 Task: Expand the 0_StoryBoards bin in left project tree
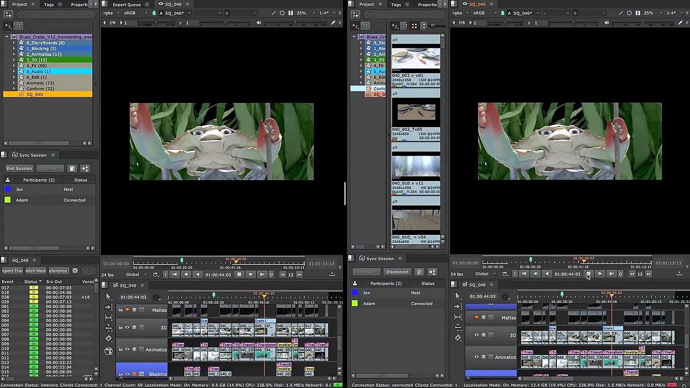15,43
